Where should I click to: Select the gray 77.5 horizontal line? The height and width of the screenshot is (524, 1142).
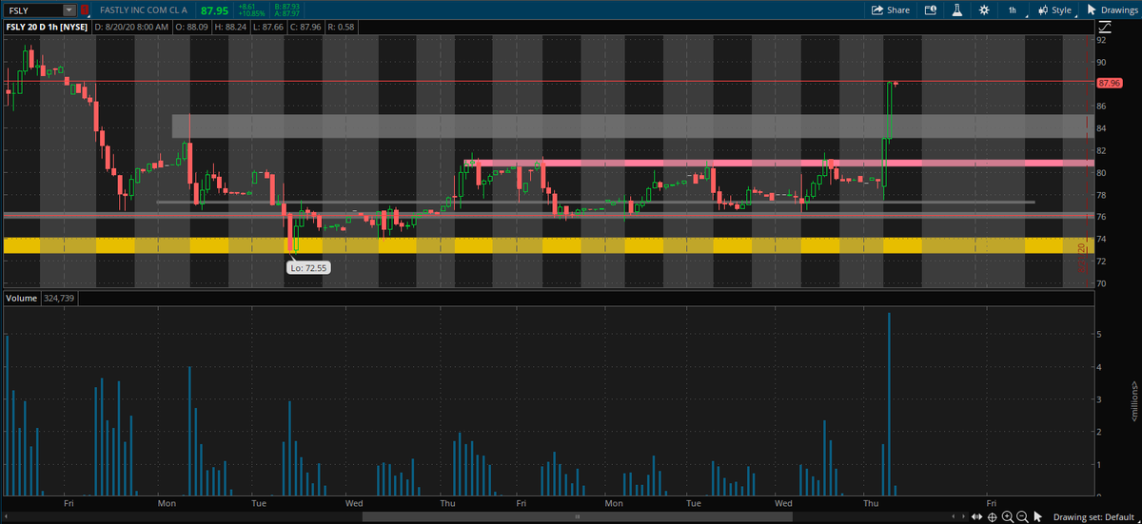coord(595,202)
